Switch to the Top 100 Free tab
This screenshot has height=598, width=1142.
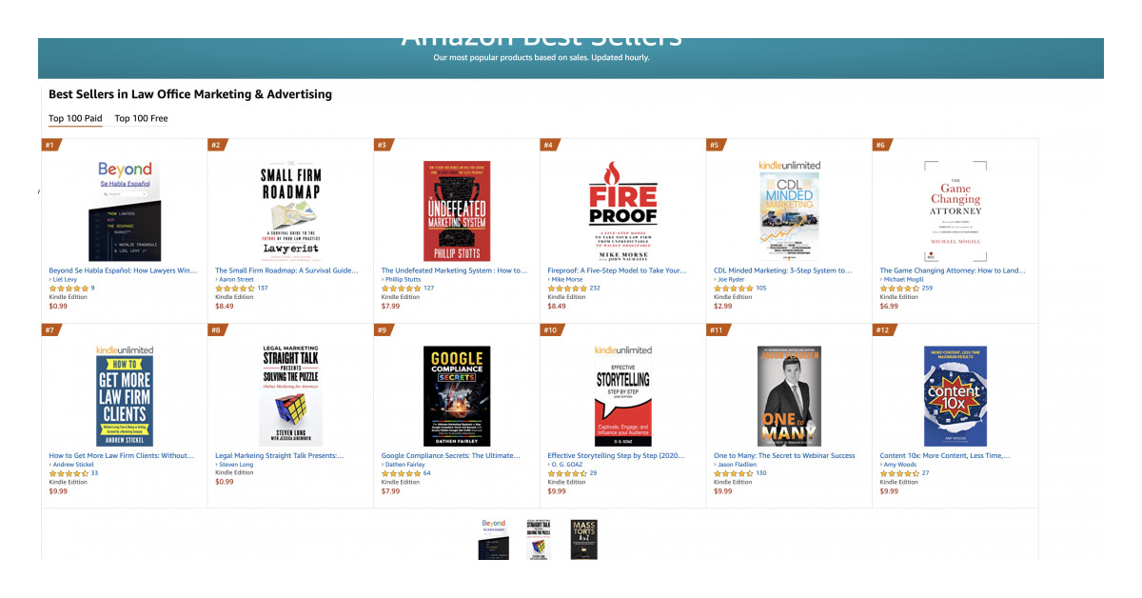coord(141,119)
